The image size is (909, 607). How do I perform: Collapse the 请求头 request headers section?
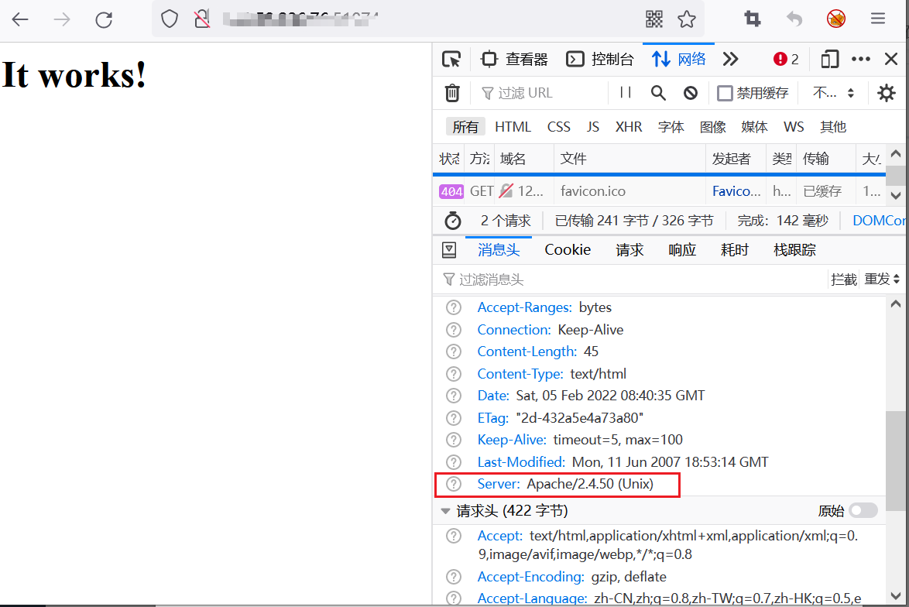(x=445, y=510)
